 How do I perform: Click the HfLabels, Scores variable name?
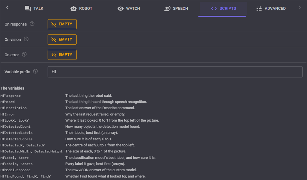point(16,164)
